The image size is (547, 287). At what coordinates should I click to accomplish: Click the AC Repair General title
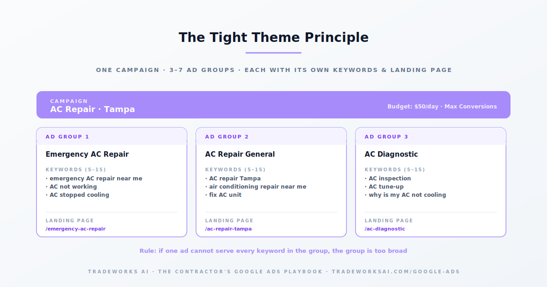point(240,154)
